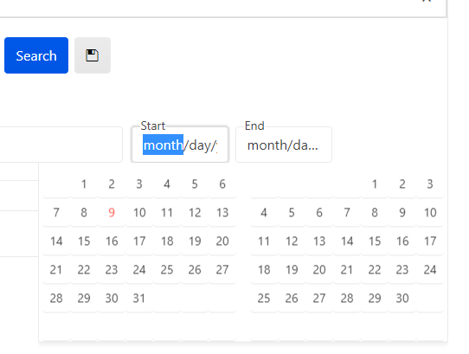Choose day 11 in right calendar
Viewport: 469px width, 354px height.
(x=264, y=241)
